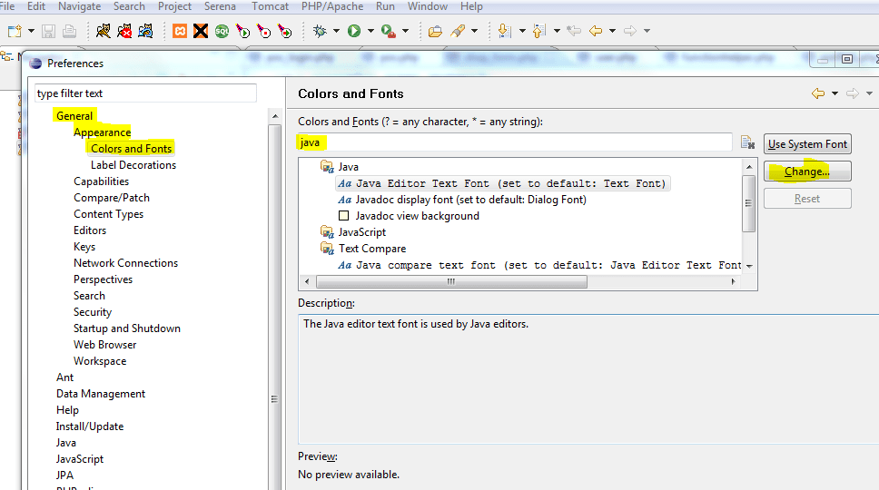Click the font list scroll-down arrow
The image size is (879, 490).
pyautogui.click(x=749, y=266)
